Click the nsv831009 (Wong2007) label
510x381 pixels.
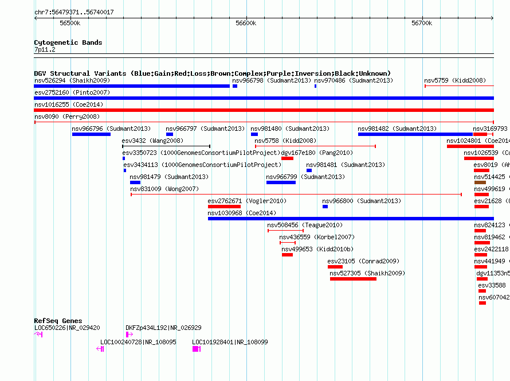(164, 189)
